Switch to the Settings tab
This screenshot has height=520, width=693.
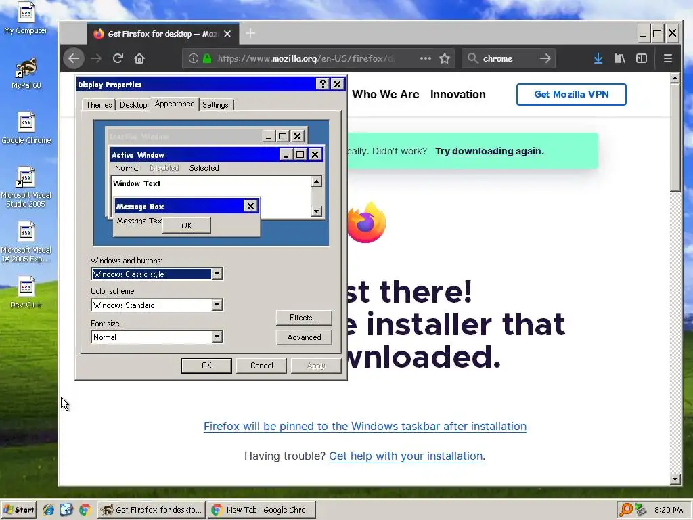216,105
